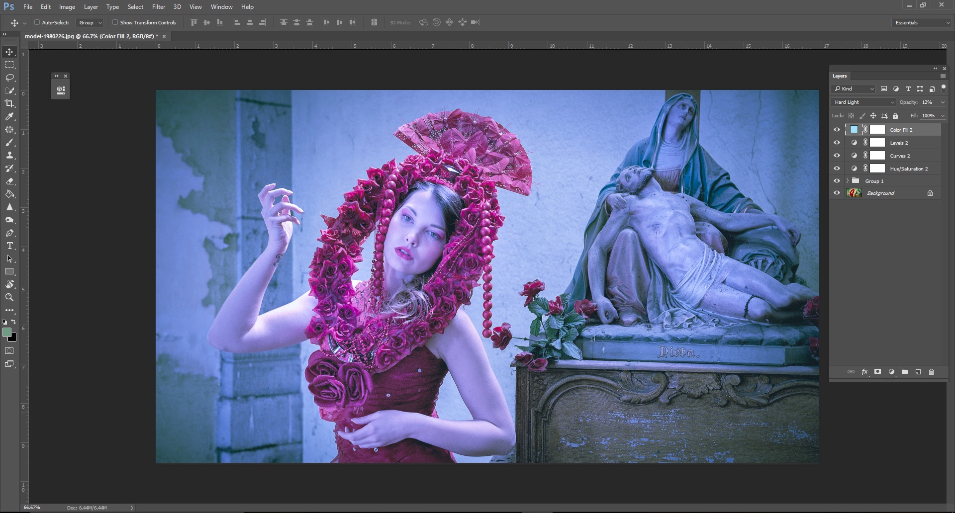Open the Filter menu
Image resolution: width=955 pixels, height=513 pixels.
(158, 6)
